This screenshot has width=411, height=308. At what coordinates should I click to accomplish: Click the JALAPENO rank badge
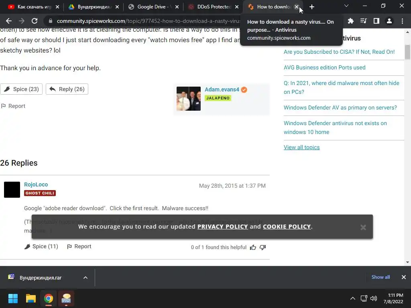(218, 98)
